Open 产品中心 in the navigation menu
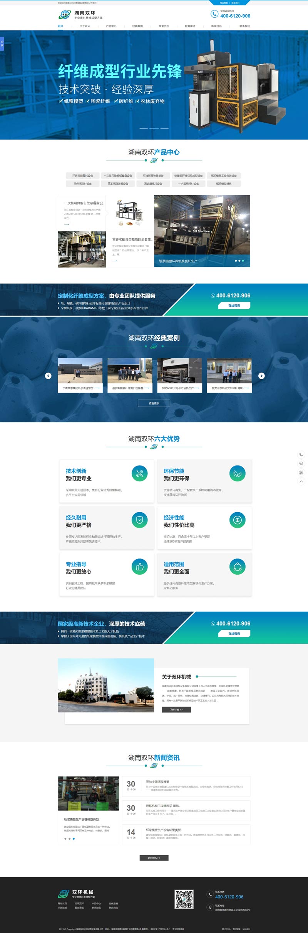Screen dimensions: 308x933 111,26
